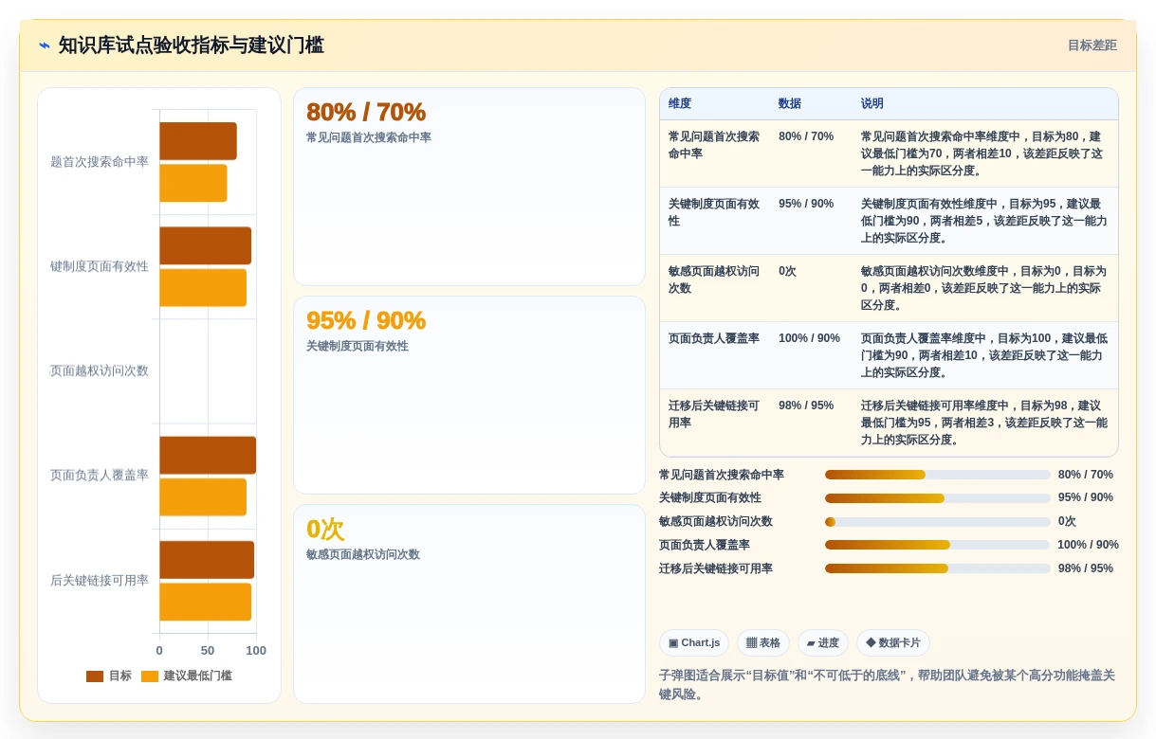Viewport: 1156px width, 739px height.
Task: Select the 进度 tag chip
Action: point(823,643)
